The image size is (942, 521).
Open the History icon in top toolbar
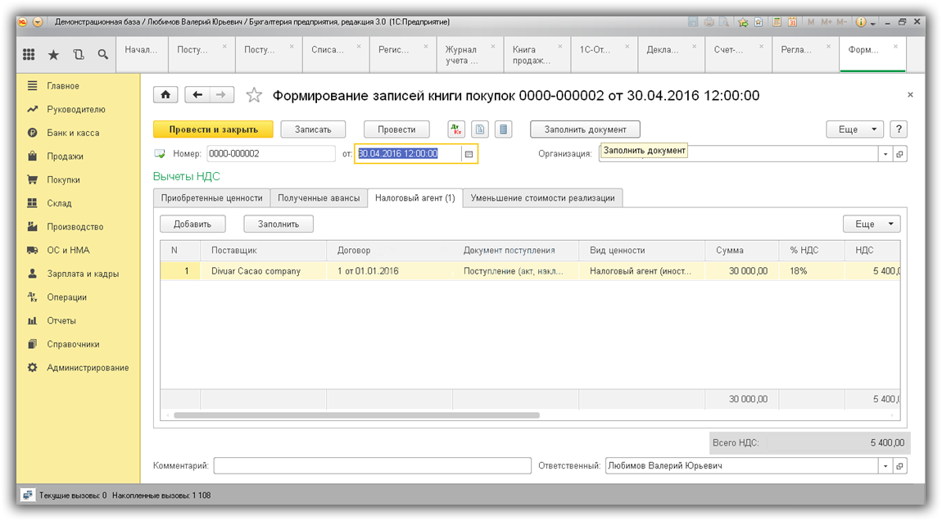(x=79, y=55)
